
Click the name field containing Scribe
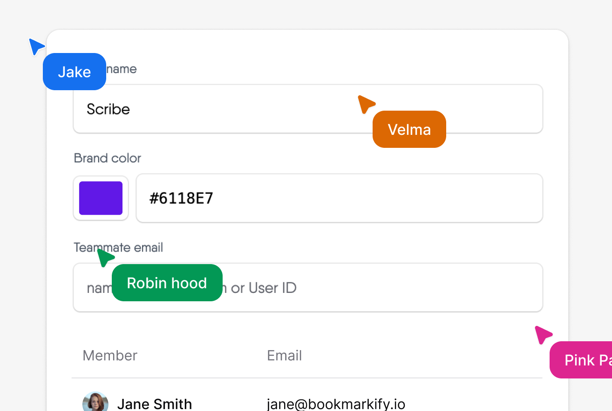click(x=308, y=109)
